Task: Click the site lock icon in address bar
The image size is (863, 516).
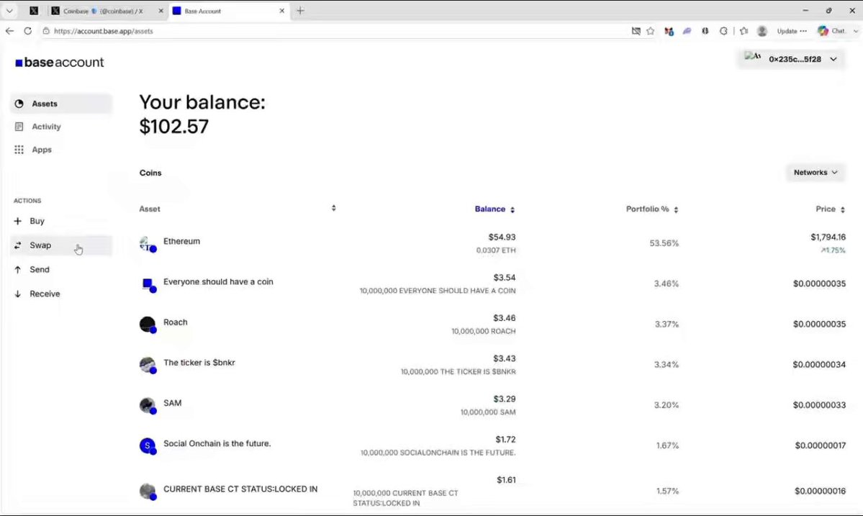Action: (x=46, y=32)
